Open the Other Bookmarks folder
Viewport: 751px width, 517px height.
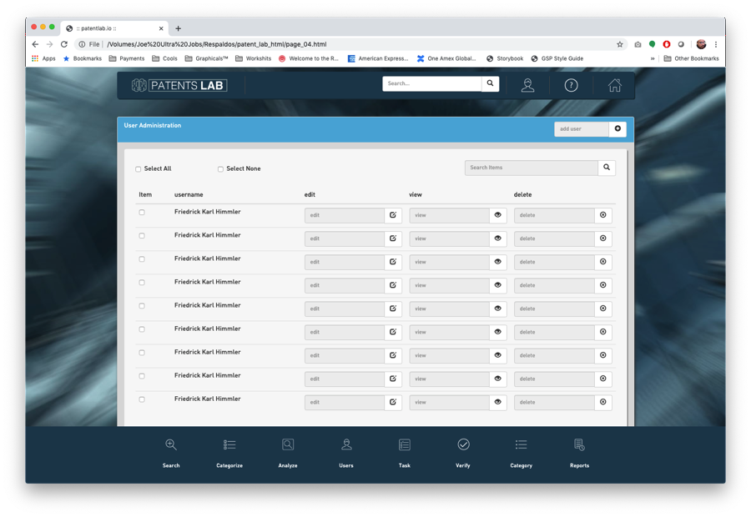[x=691, y=58]
